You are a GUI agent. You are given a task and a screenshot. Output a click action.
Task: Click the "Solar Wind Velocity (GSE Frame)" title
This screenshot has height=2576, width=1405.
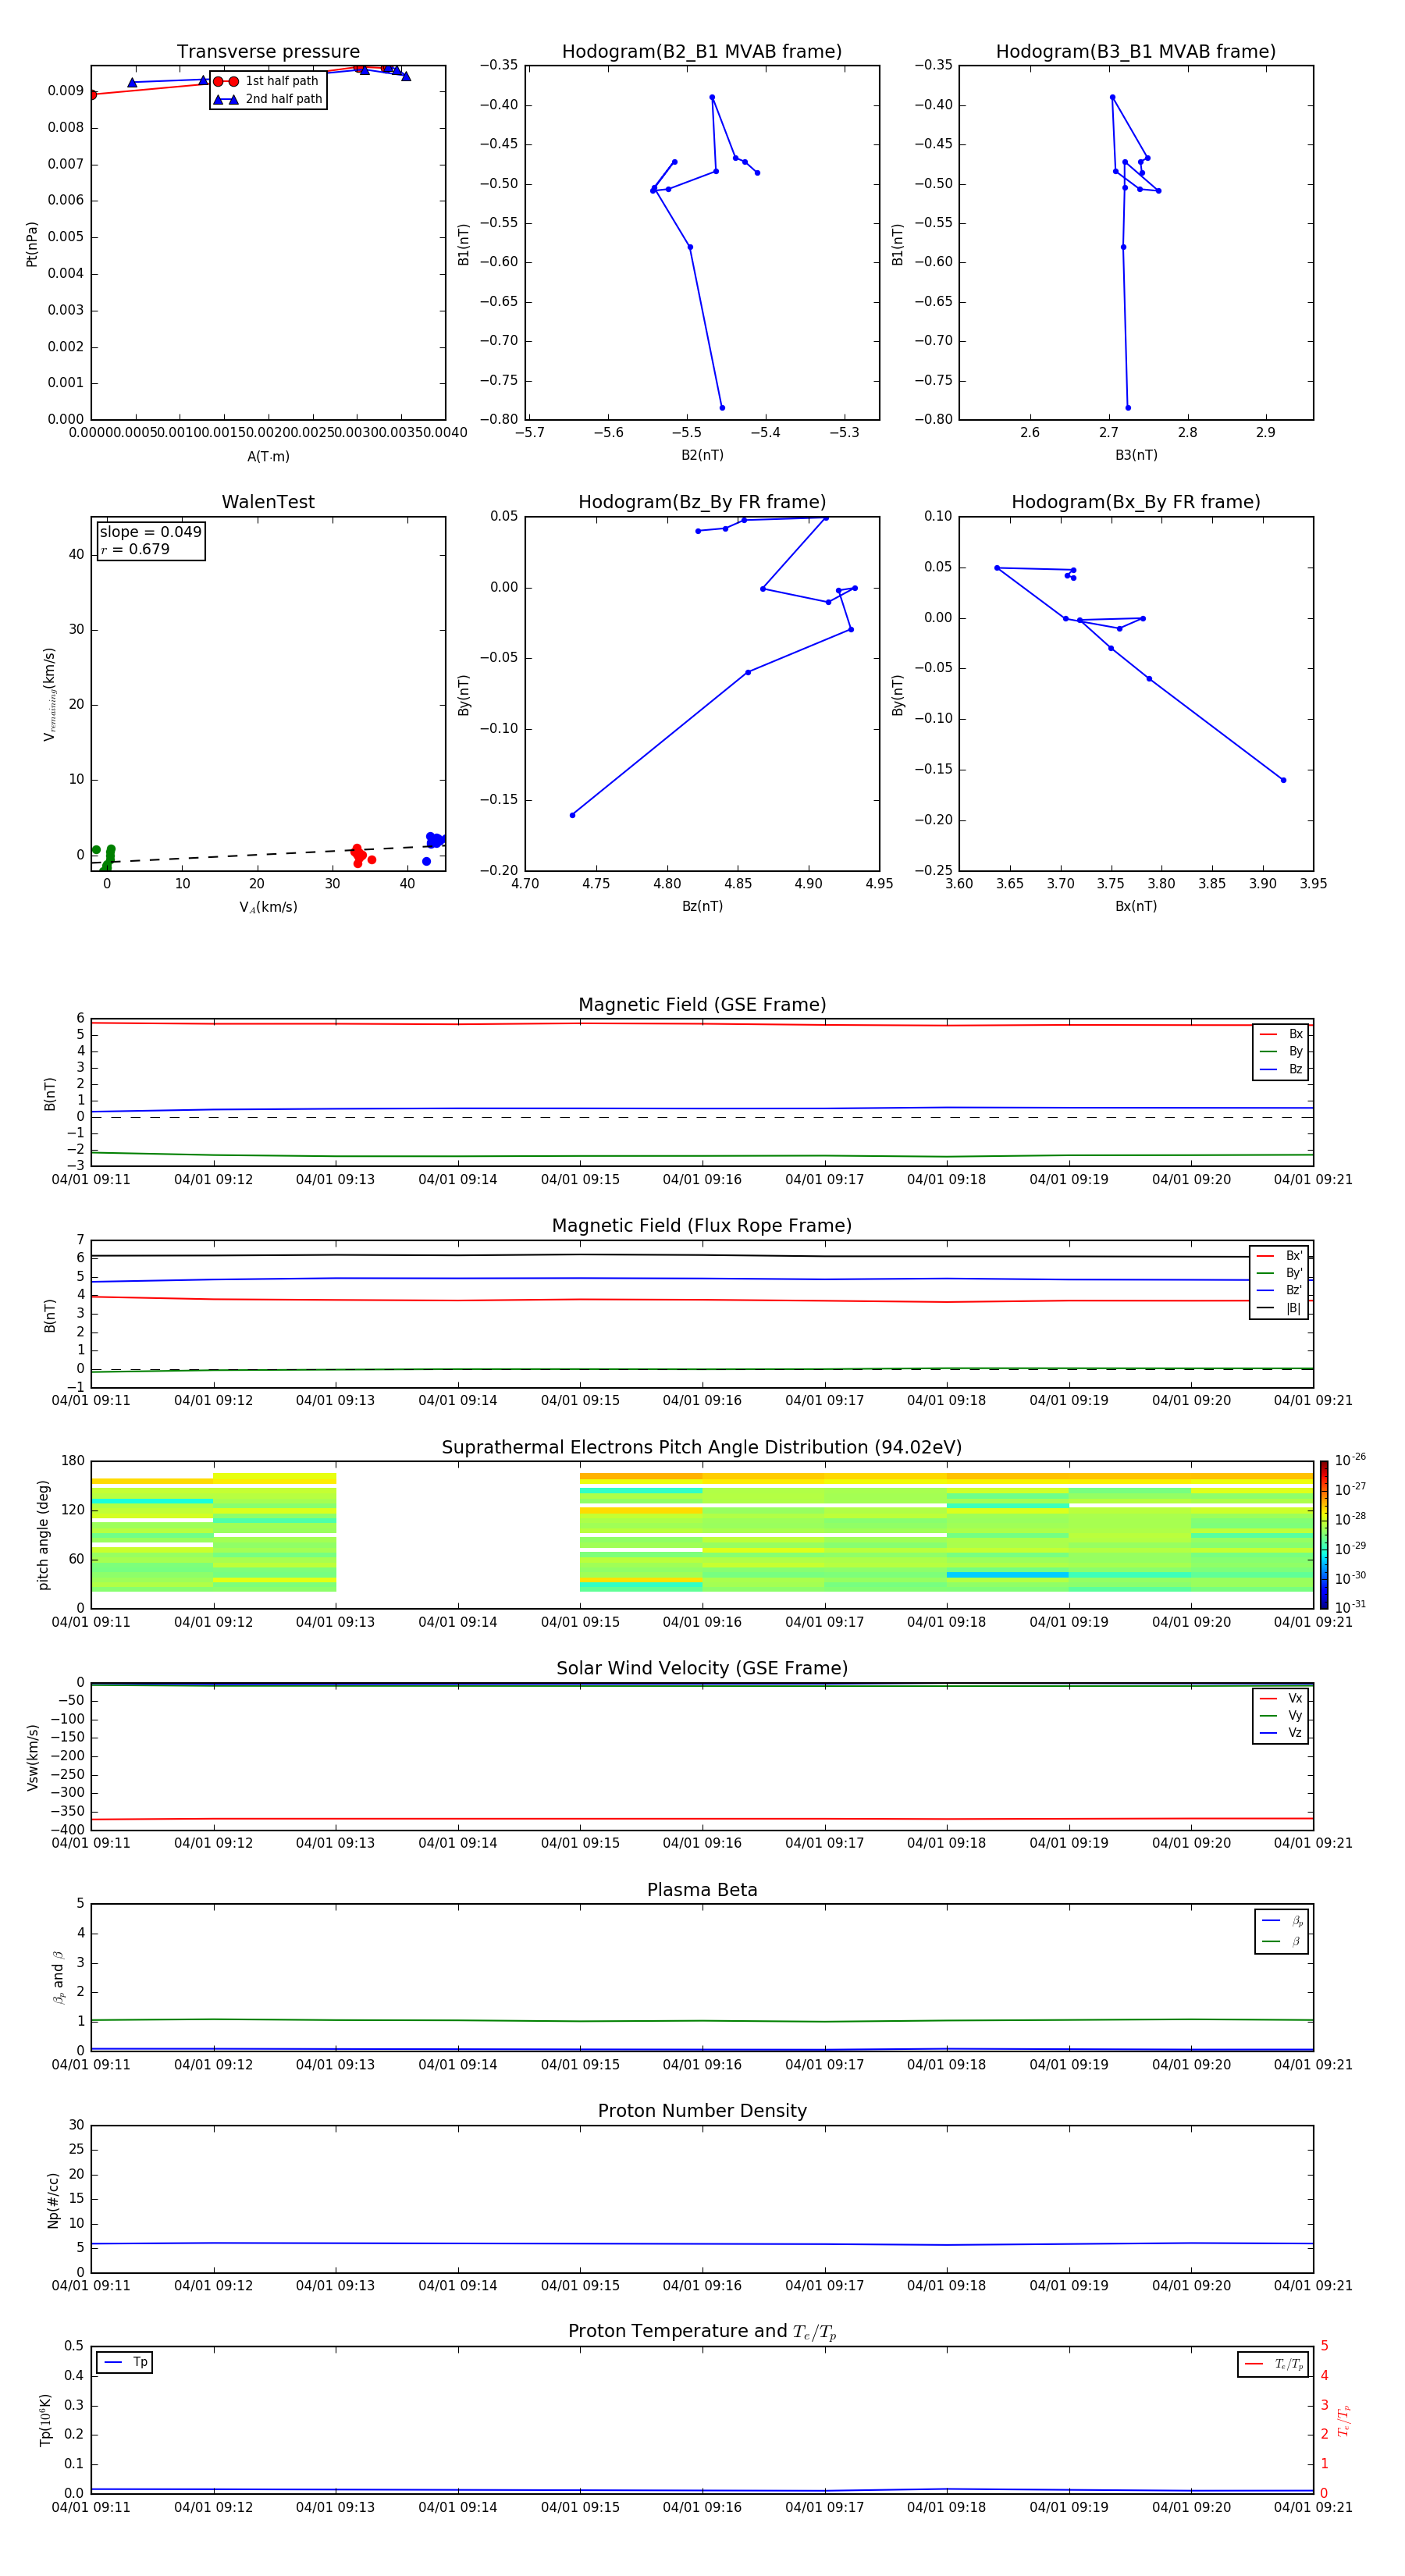tap(702, 1669)
